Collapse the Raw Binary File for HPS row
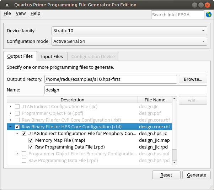 pyautogui.click(x=11, y=127)
